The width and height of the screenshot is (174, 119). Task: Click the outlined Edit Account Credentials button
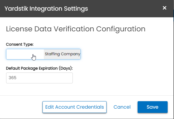[x=74, y=107]
